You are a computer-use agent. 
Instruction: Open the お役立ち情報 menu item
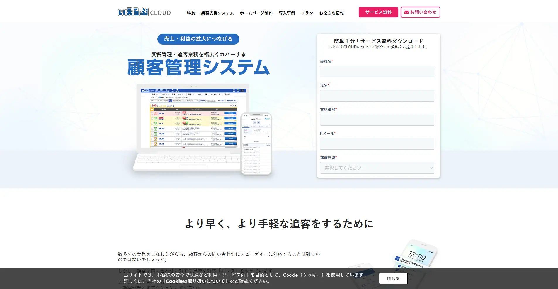point(331,13)
